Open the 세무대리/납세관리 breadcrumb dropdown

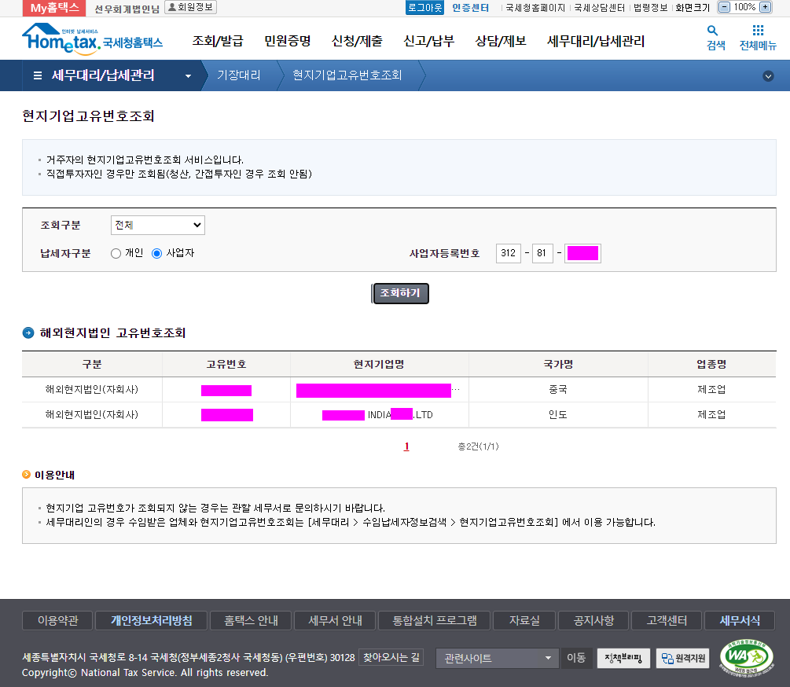click(x=188, y=76)
